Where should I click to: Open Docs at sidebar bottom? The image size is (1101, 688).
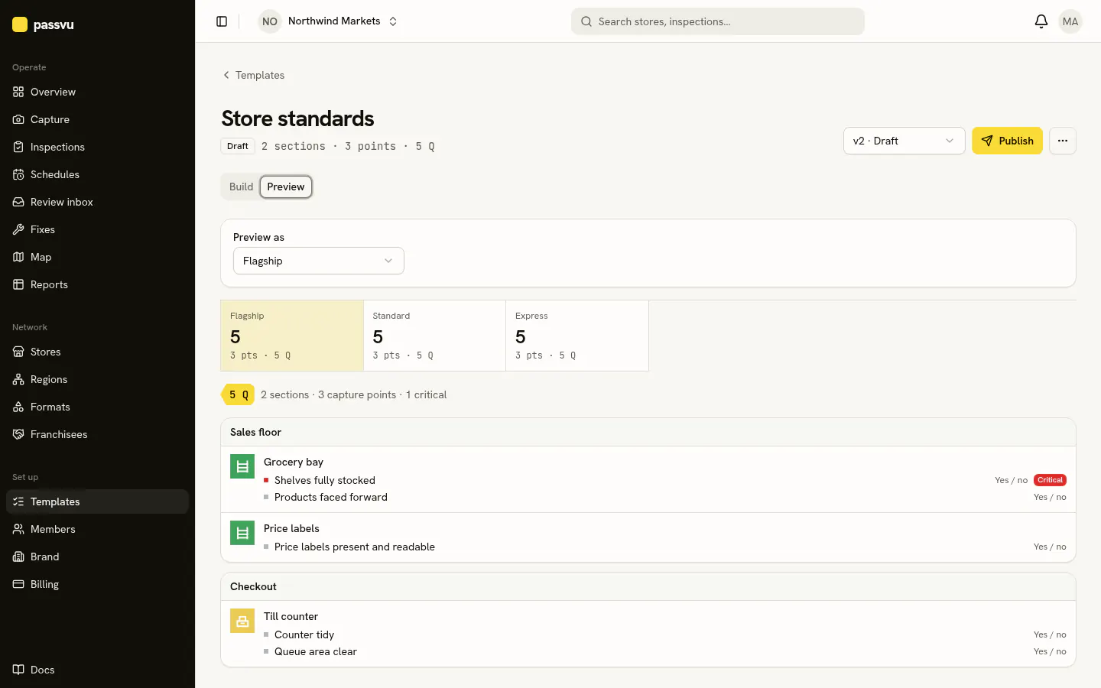[x=97, y=670]
